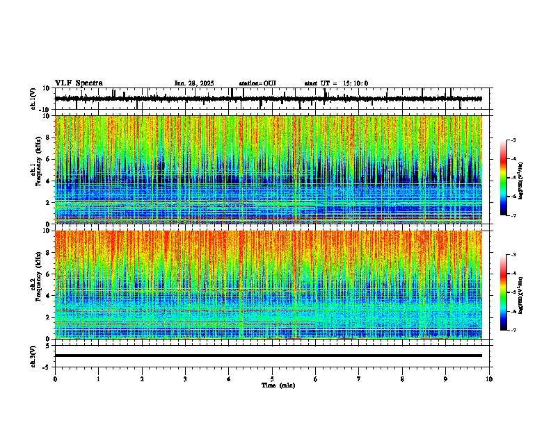
Task: Click the ch.2 colorbar "log(PSD)(V²/Hz)" label
Action: pyautogui.click(x=521, y=295)
